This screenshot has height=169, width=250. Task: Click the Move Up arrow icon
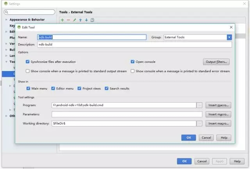[80, 20]
